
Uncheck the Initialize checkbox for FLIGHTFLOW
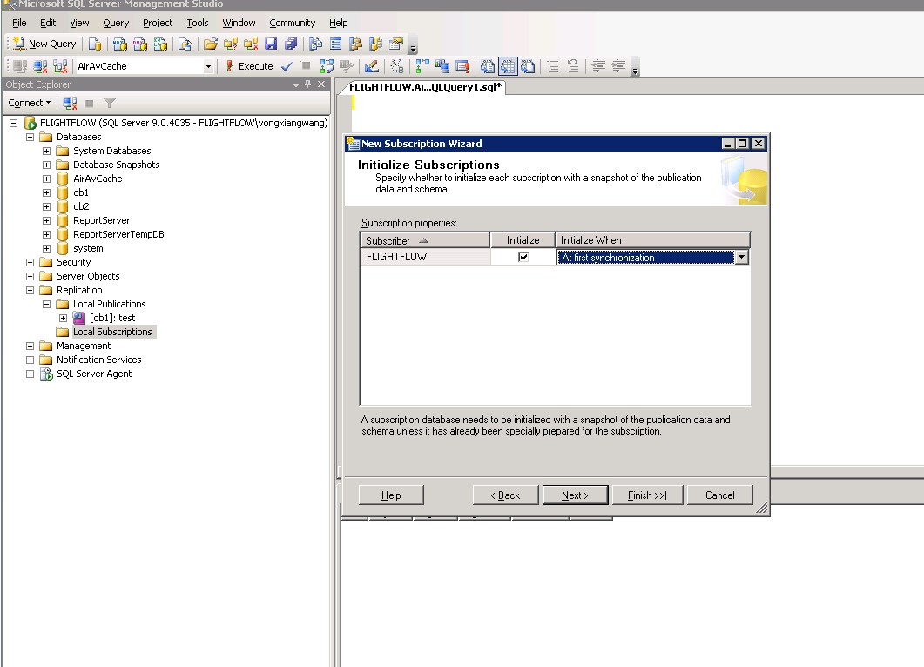(523, 257)
